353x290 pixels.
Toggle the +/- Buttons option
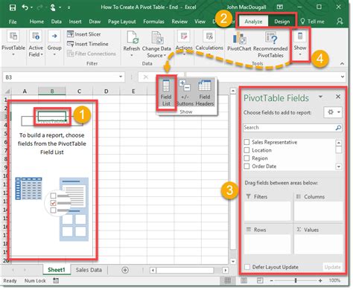(x=185, y=93)
